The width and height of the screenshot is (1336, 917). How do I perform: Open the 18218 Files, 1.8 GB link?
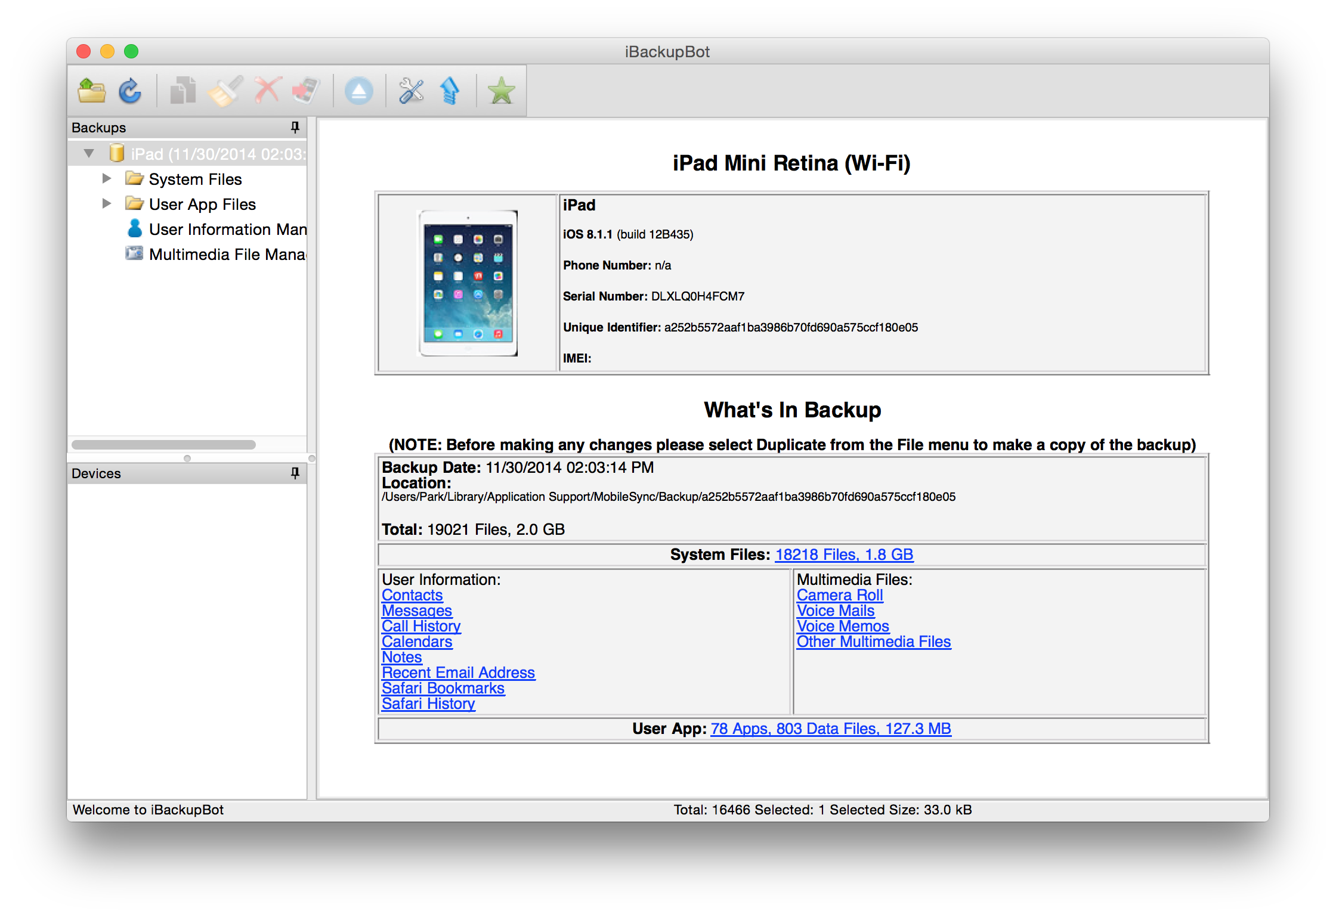coord(844,554)
